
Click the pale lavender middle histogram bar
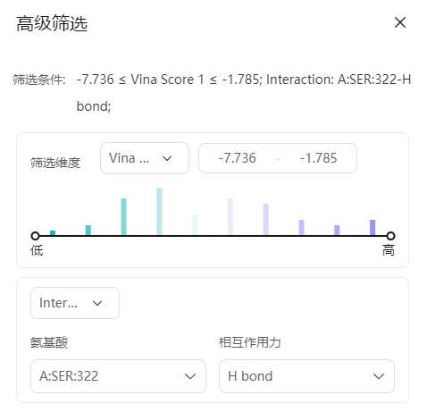pos(230,216)
